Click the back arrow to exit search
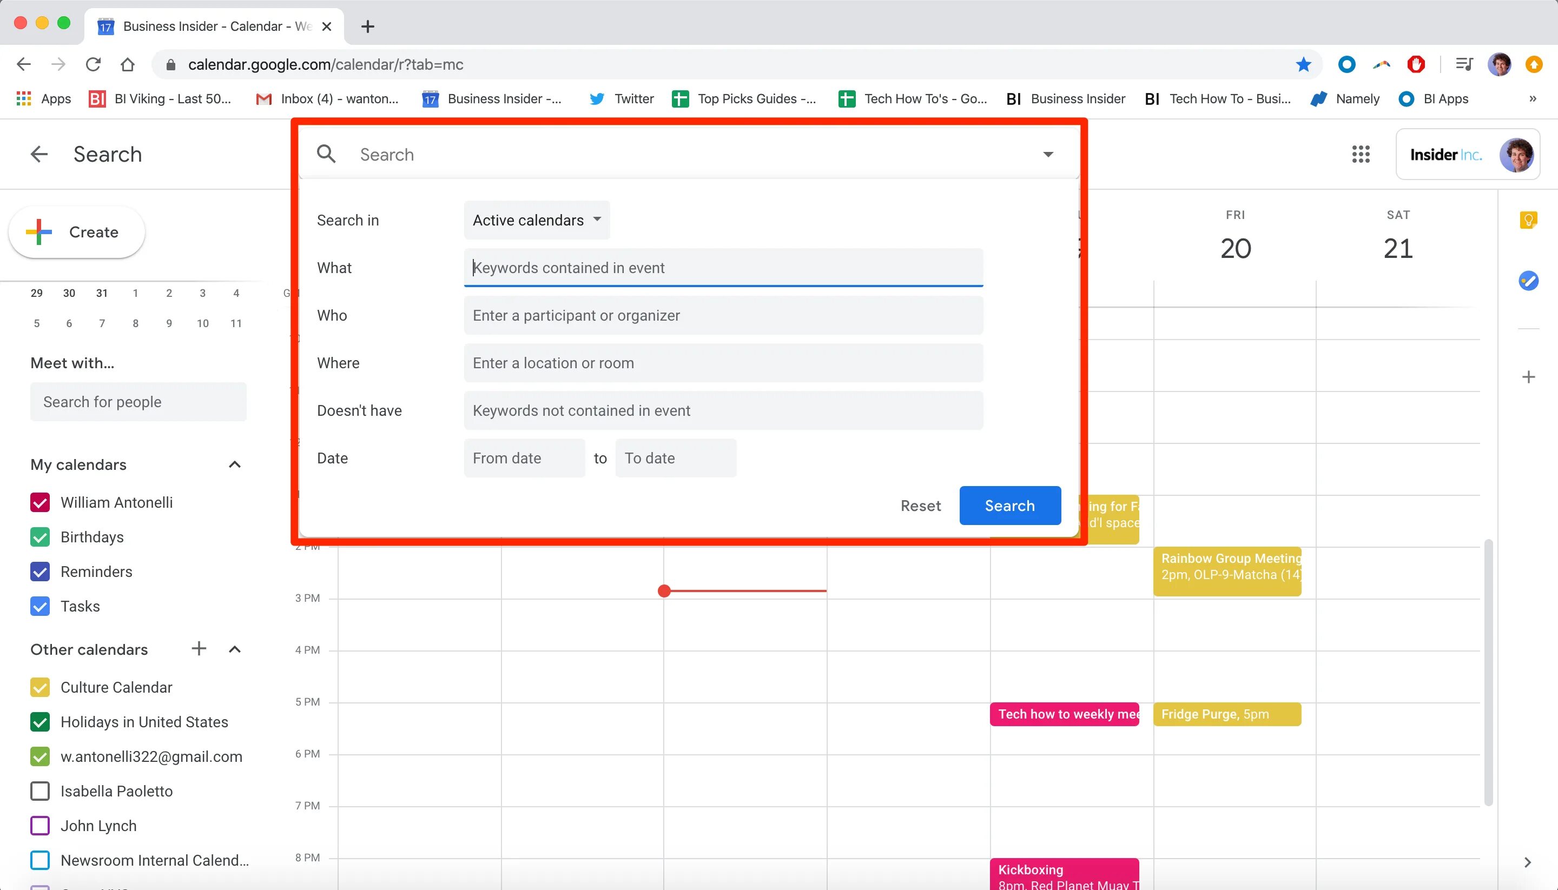This screenshot has height=890, width=1558. [x=38, y=153]
